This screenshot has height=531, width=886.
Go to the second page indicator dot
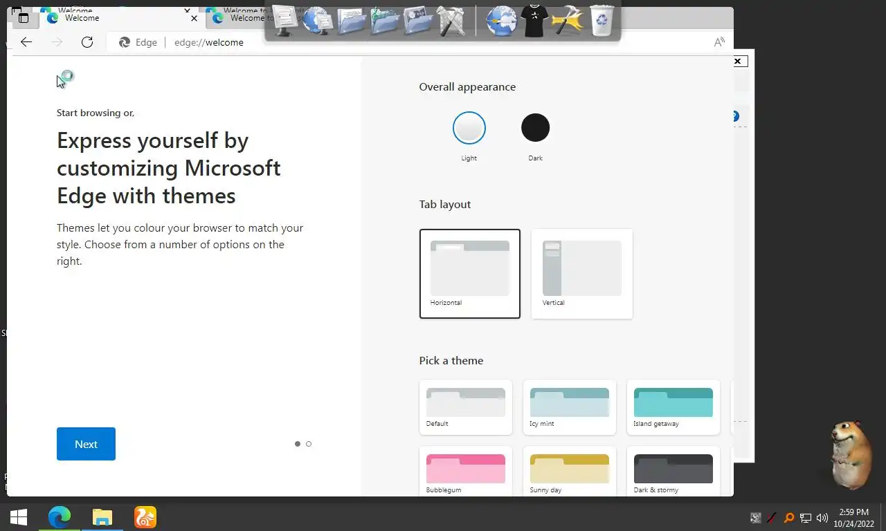[309, 444]
